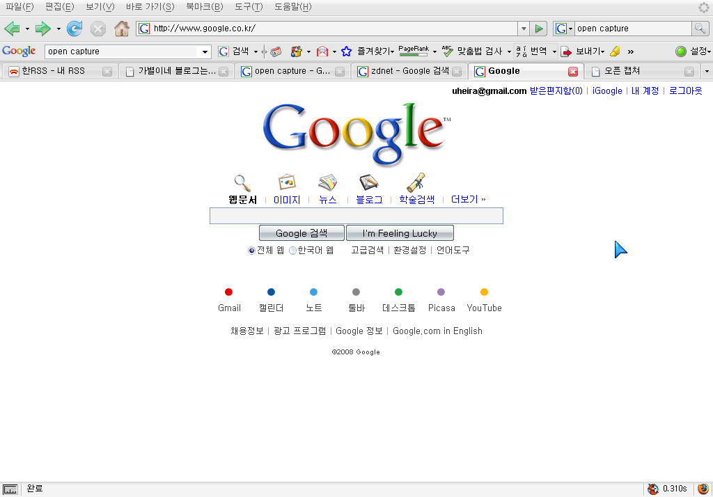Go back with the green back arrow
The height and width of the screenshot is (497, 713).
12,29
